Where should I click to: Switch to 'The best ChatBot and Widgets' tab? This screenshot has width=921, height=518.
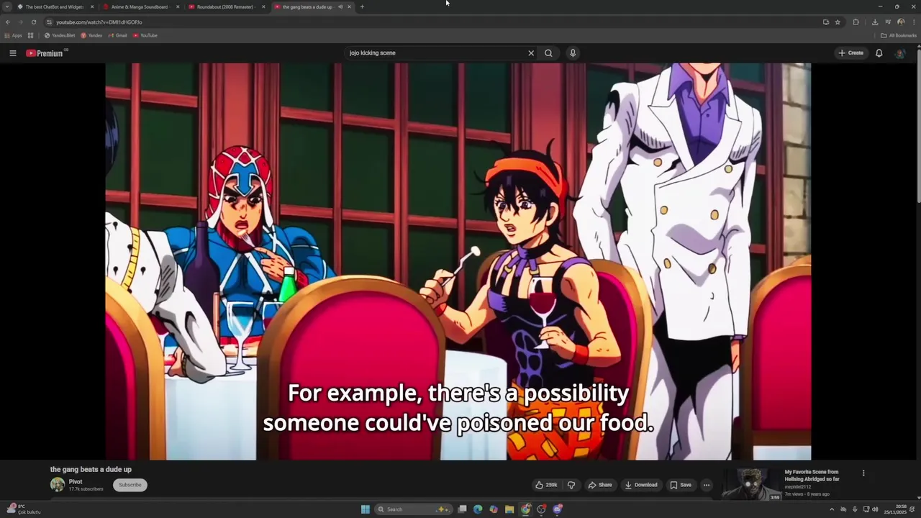pyautogui.click(x=55, y=6)
